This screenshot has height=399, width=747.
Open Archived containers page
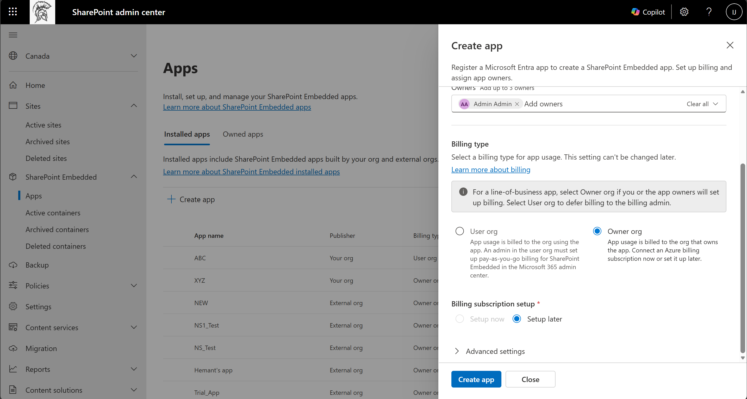pyautogui.click(x=57, y=229)
